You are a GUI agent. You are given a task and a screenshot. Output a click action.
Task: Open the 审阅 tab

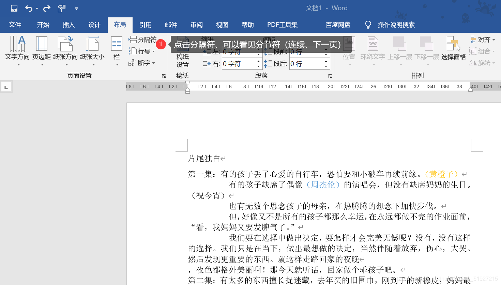click(x=197, y=25)
